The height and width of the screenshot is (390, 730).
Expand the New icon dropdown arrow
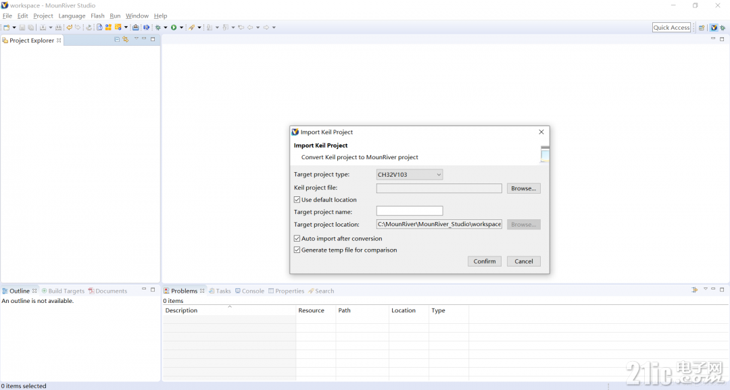pyautogui.click(x=14, y=28)
